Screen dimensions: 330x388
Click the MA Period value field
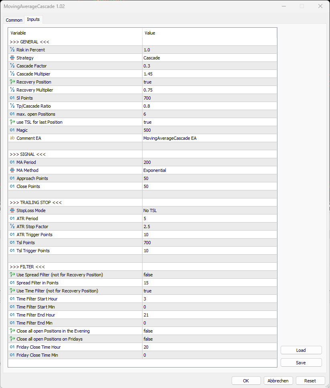[x=209, y=162]
